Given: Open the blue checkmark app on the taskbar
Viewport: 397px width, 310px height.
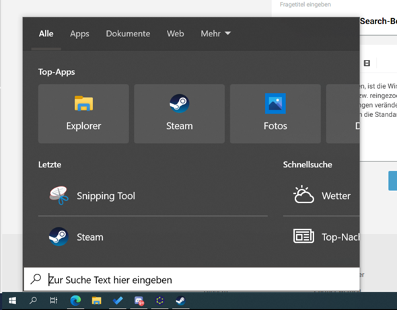Looking at the screenshot, I should tap(118, 301).
